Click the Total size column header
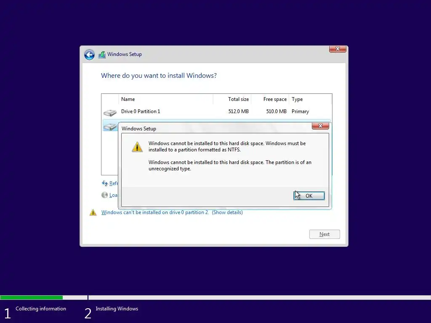431x323 pixels. (232, 99)
